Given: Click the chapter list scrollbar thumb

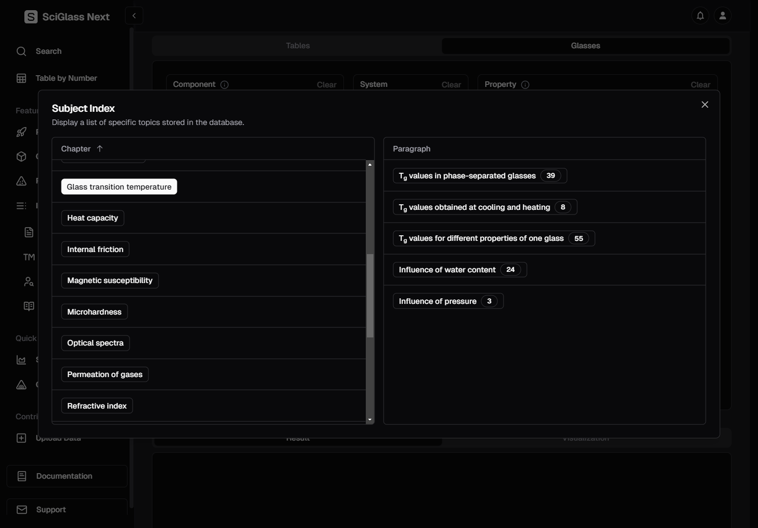Looking at the screenshot, I should click(x=370, y=295).
